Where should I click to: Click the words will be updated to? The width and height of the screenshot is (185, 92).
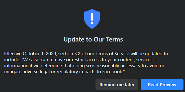pyautogui.click(x=149, y=54)
